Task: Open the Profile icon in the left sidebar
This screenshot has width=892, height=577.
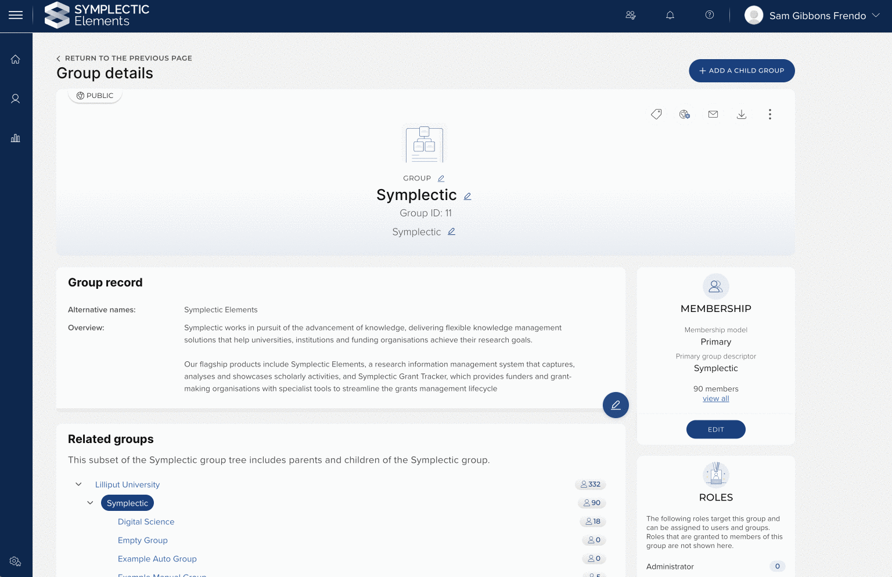Action: 16,98
